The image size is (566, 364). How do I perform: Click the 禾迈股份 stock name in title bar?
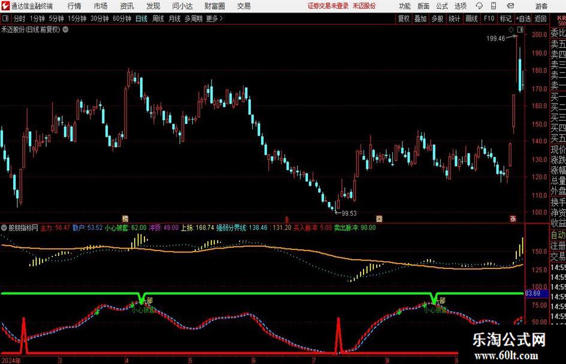pyautogui.click(x=364, y=6)
